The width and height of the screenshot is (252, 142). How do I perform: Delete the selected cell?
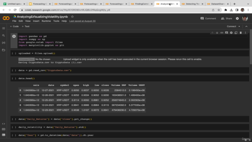click(x=241, y=33)
